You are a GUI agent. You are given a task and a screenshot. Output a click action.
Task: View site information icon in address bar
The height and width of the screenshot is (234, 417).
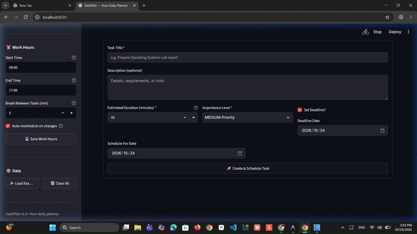pos(37,17)
